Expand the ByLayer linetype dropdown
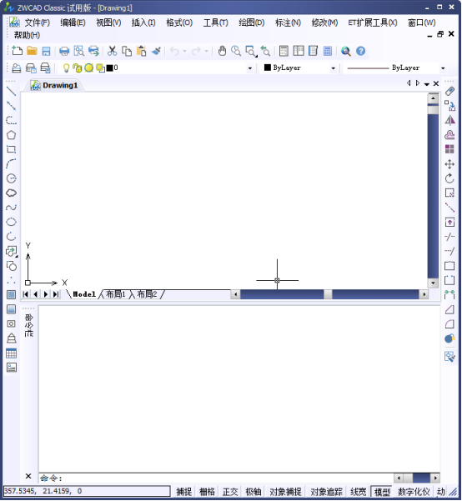Image resolution: width=462 pixels, height=501 pixels. pos(443,68)
